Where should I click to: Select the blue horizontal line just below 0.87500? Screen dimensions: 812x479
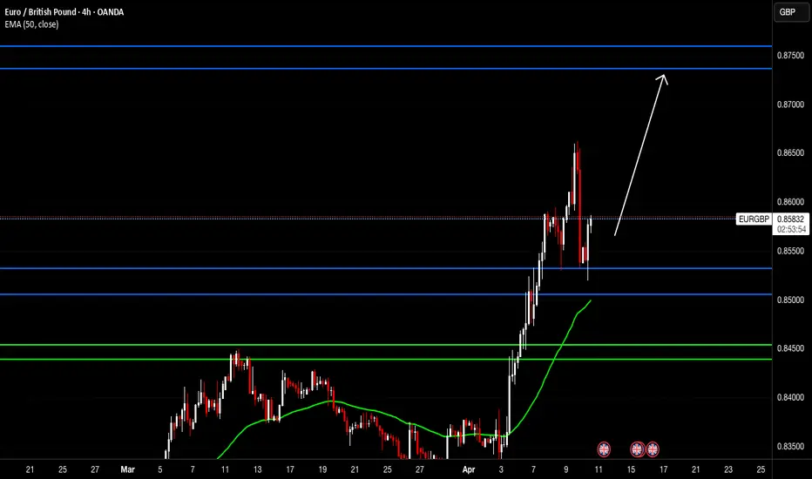(386, 68)
